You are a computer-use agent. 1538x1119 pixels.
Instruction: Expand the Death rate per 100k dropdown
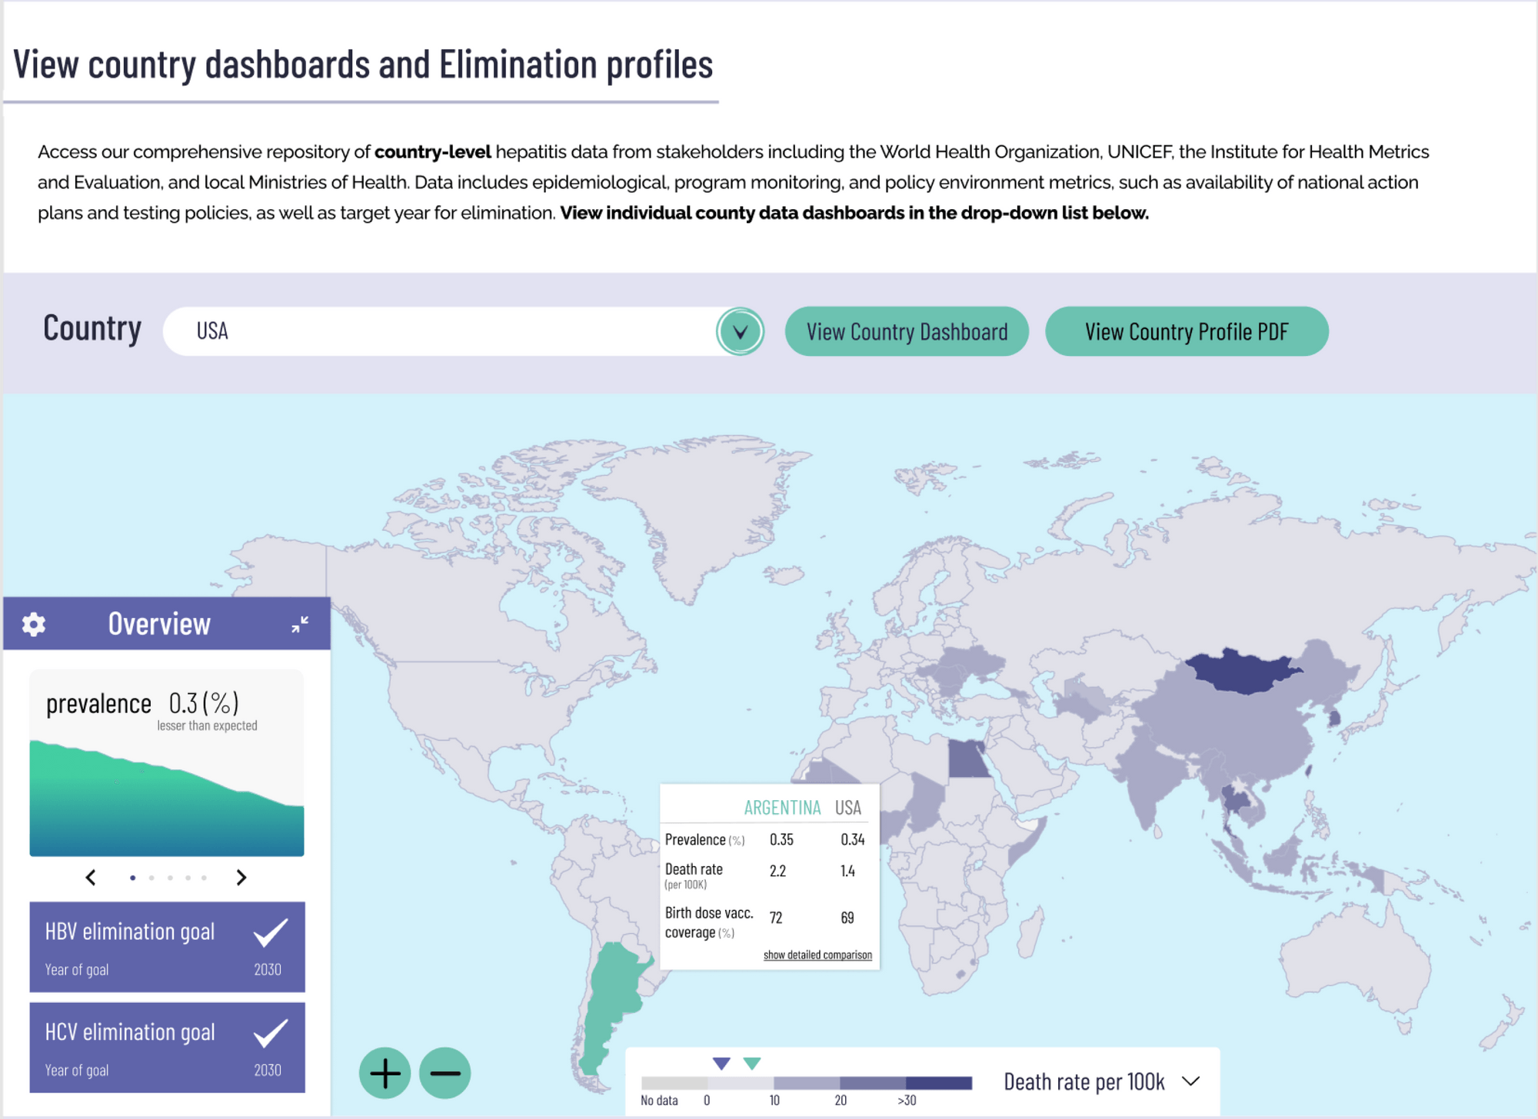tap(1191, 1081)
